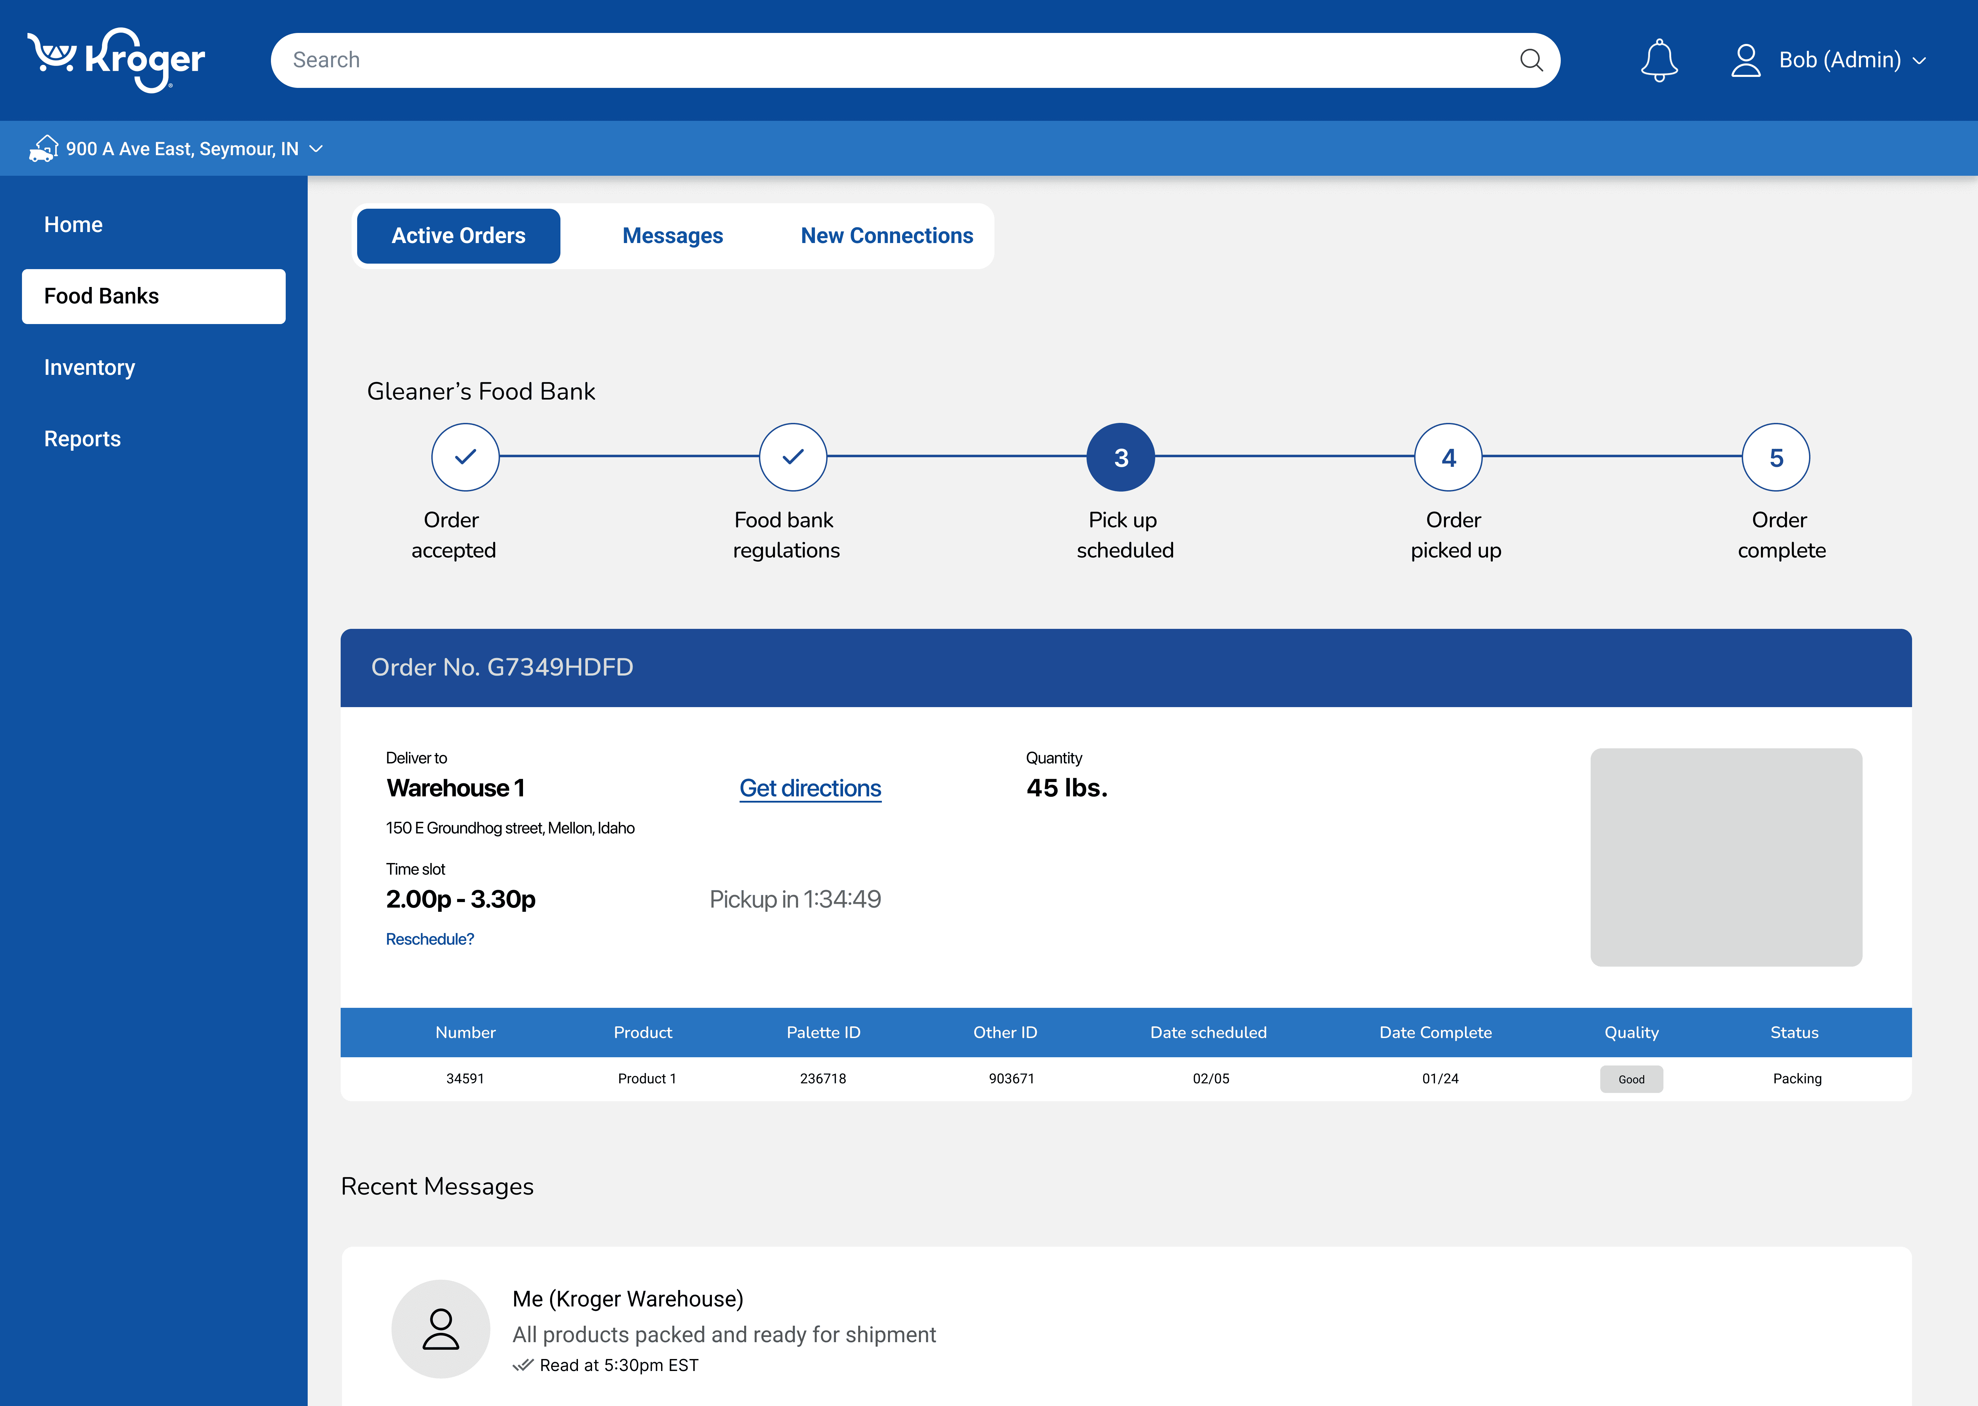
Task: Select the Order accepted checkmark step
Action: tap(465, 457)
